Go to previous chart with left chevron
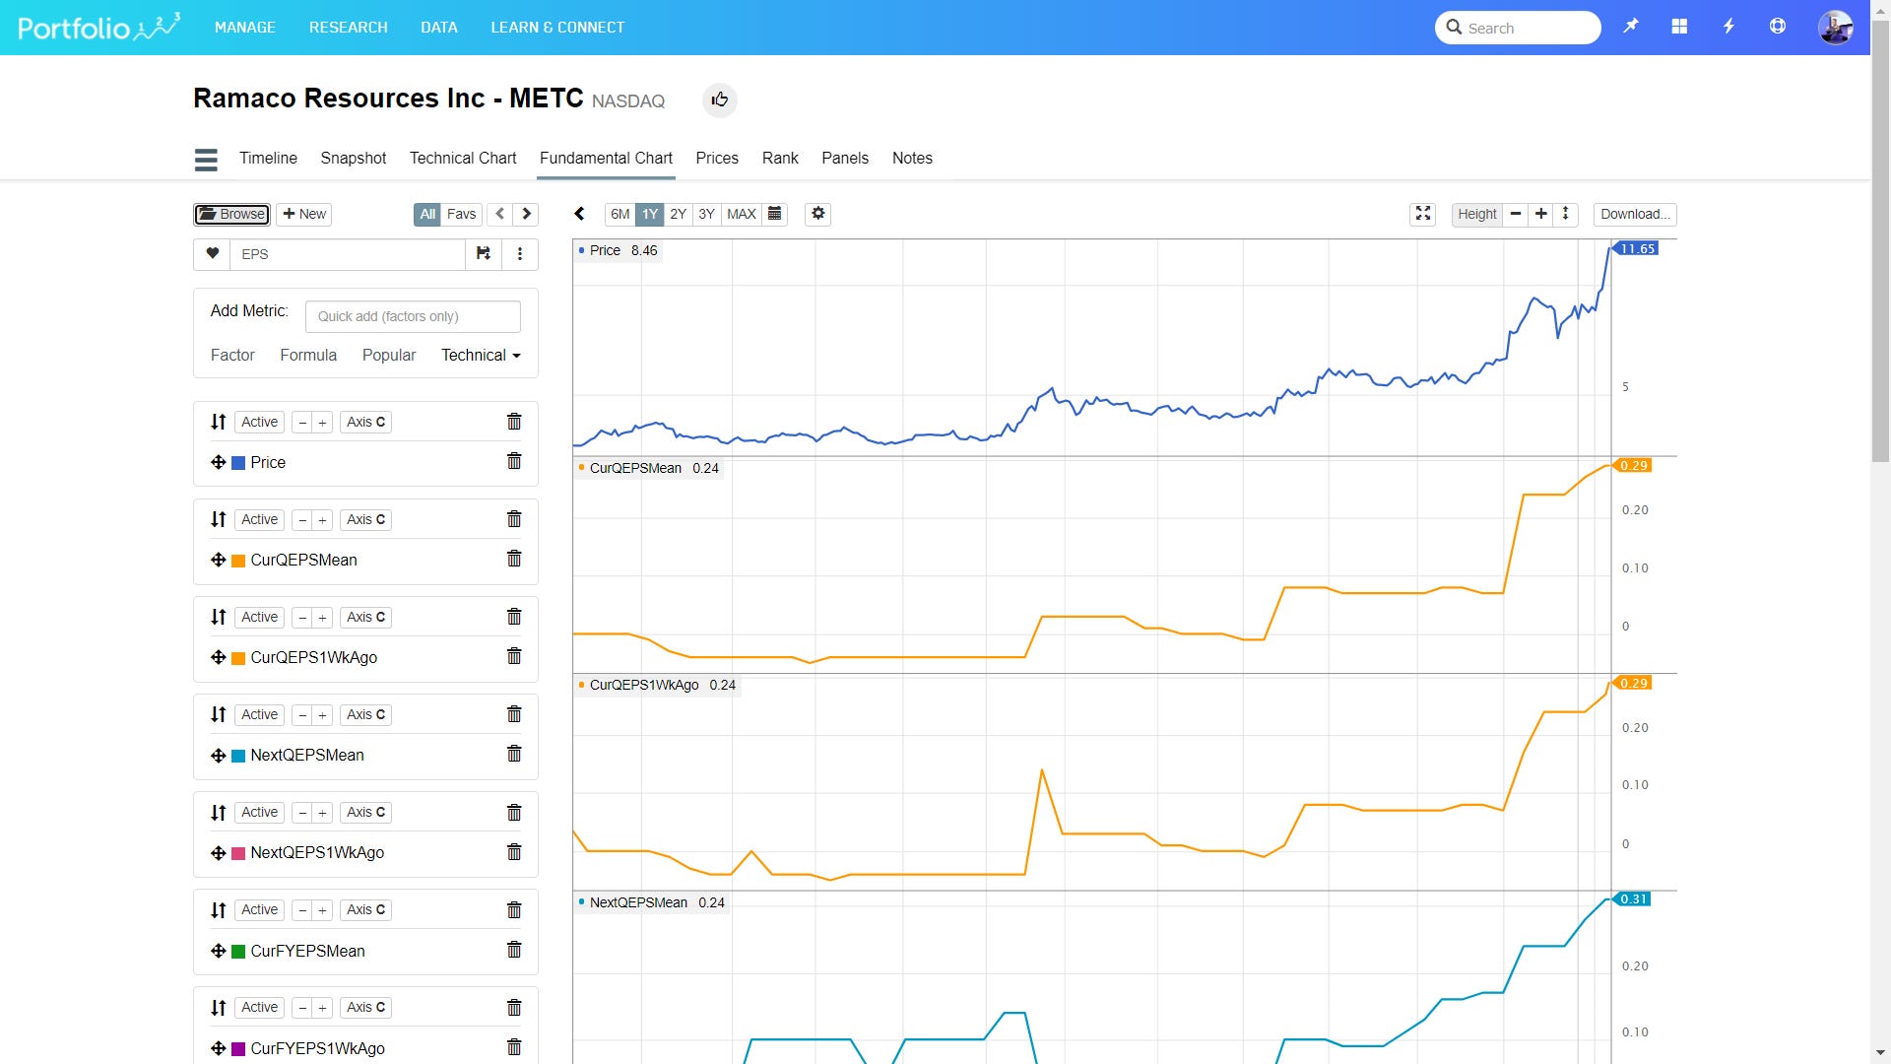This screenshot has width=1891, height=1064. (x=499, y=214)
